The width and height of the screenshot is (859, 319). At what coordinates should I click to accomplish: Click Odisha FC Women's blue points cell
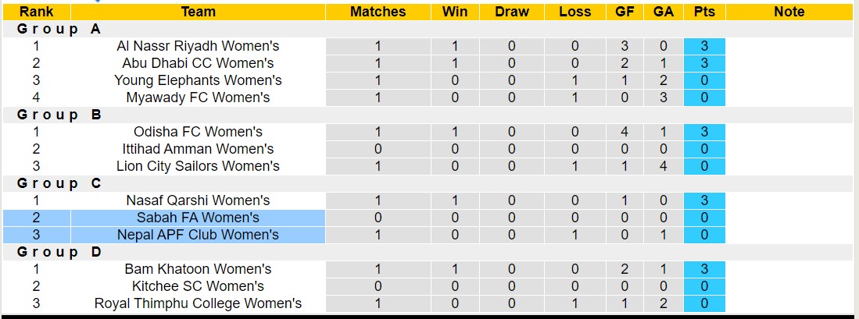704,132
